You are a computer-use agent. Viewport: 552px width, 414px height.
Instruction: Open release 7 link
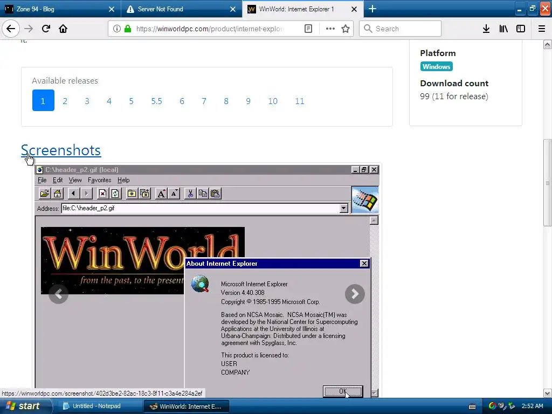(x=204, y=101)
